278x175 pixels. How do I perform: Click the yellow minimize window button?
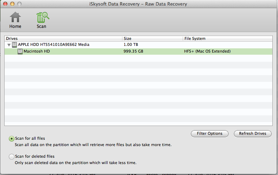(x=12, y=4)
